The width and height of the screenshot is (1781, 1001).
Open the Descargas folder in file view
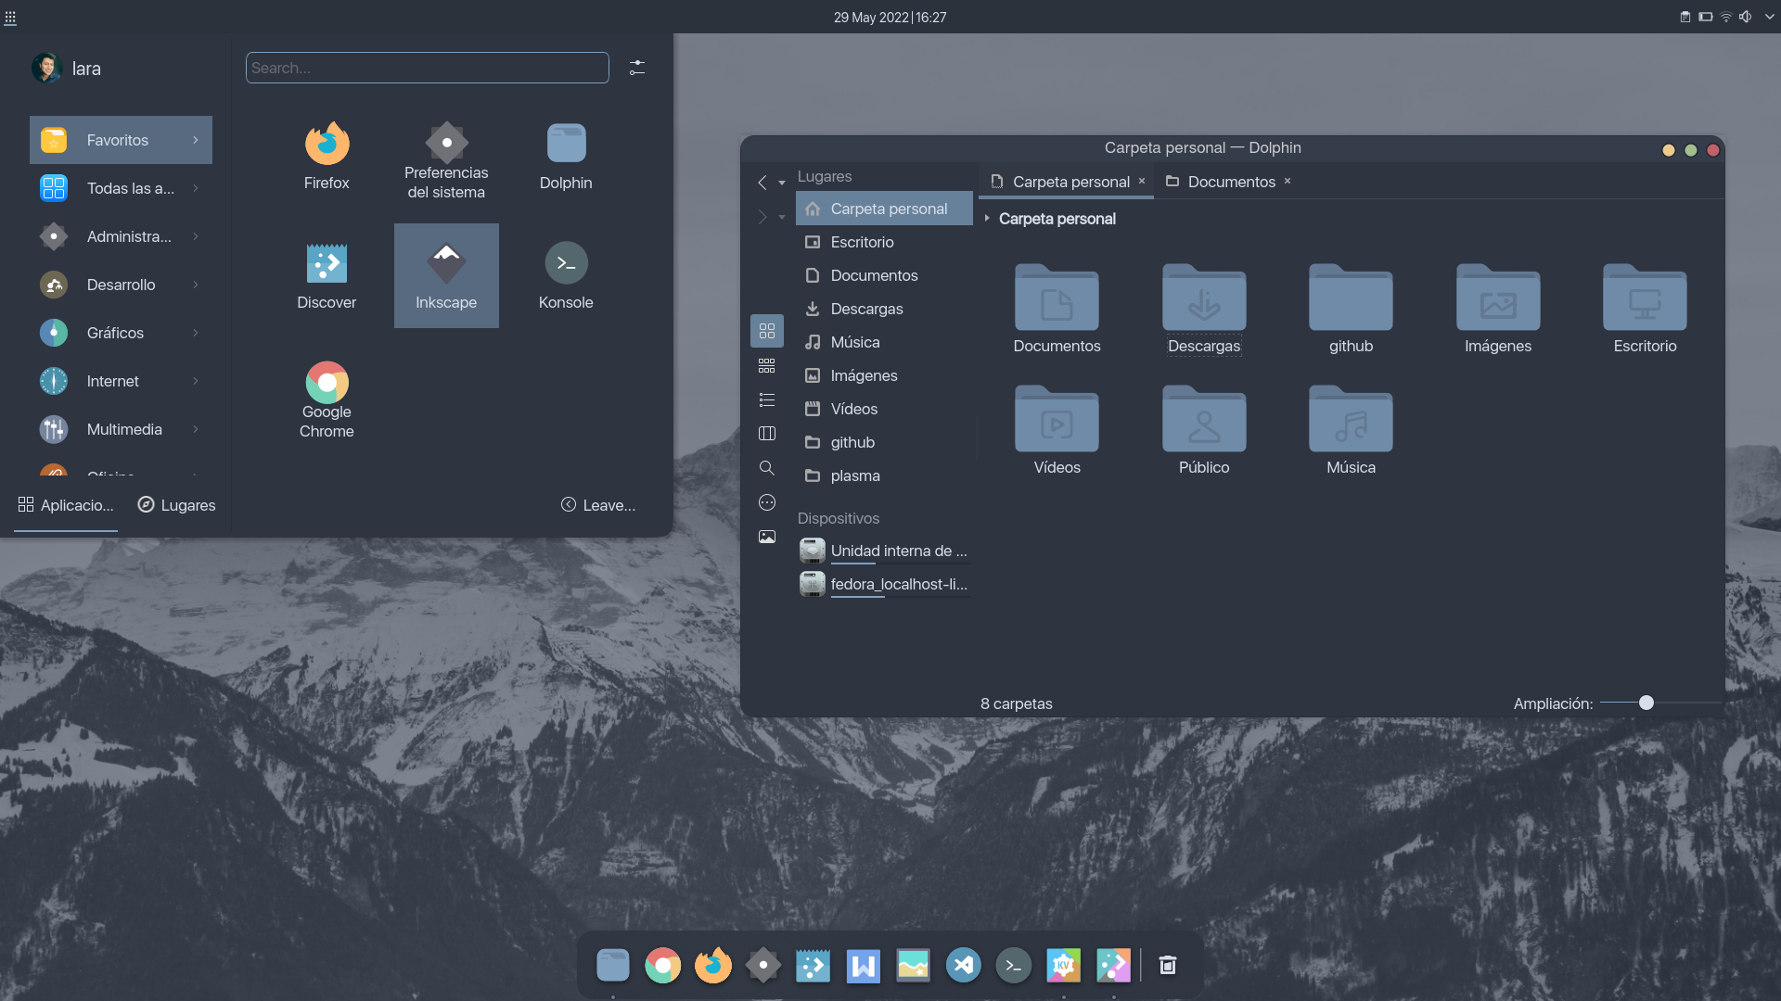(1204, 309)
